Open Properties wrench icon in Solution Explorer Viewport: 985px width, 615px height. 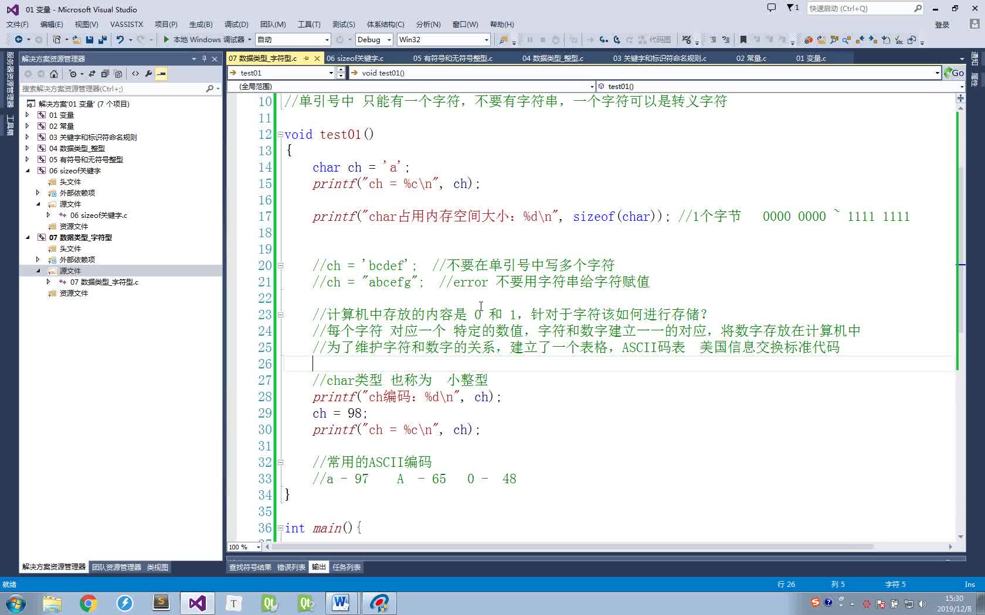tap(148, 73)
